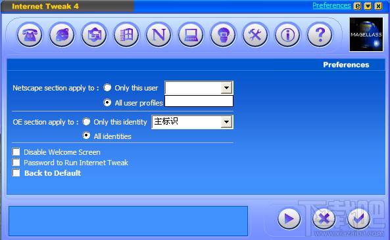Select the Only this user radio button

point(107,87)
